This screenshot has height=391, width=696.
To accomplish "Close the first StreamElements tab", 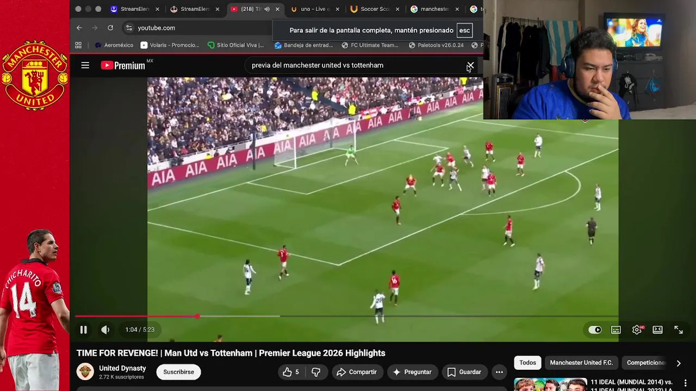I will [158, 9].
